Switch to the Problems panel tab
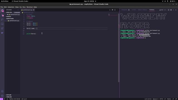 point(125,10)
